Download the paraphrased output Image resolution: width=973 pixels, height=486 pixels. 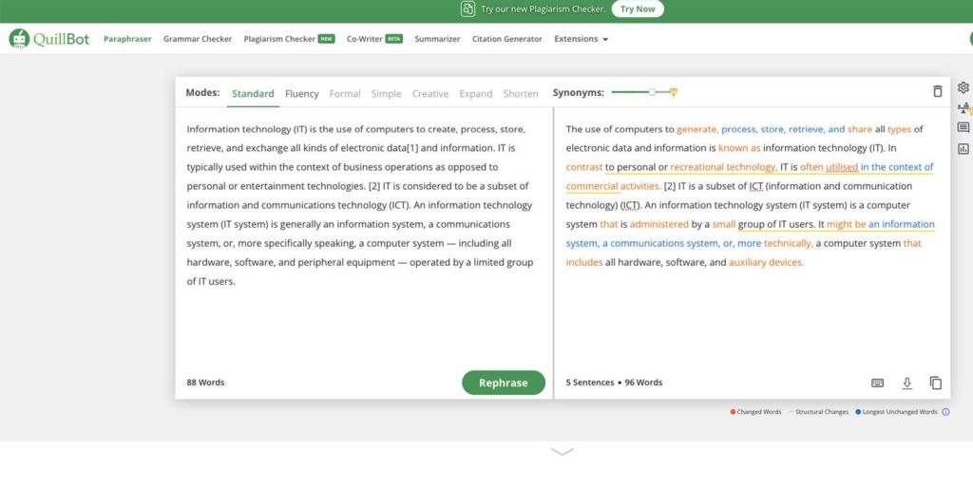[906, 383]
